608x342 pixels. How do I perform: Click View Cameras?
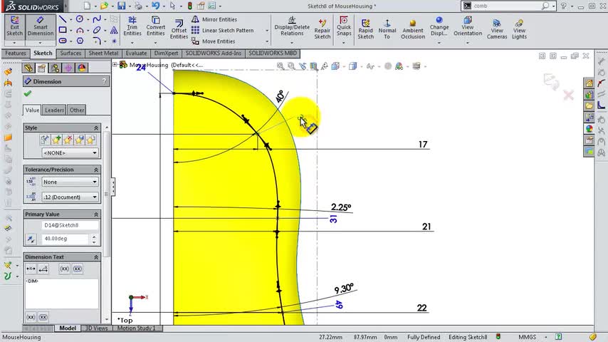497,29
